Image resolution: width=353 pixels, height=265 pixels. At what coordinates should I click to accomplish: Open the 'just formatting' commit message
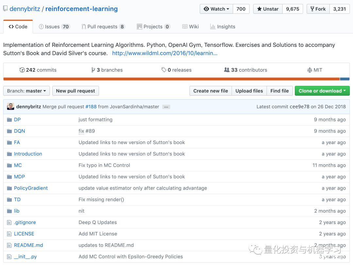pyautogui.click(x=95, y=120)
